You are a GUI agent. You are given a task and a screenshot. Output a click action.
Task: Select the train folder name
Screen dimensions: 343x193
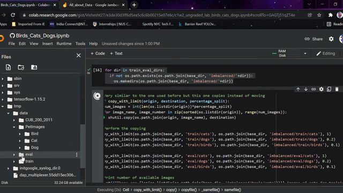tap(29, 161)
